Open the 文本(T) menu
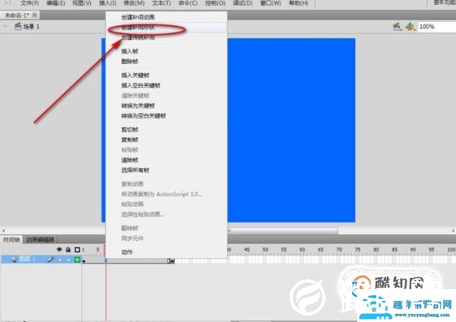The height and width of the screenshot is (322, 456). [x=161, y=3]
